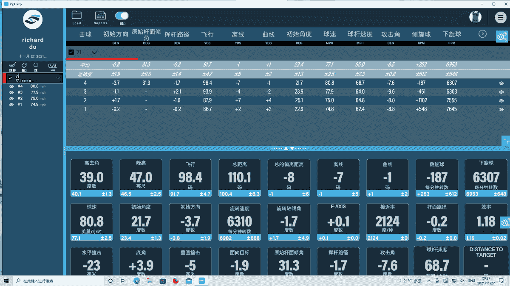Open the Reports icon
Image resolution: width=510 pixels, height=286 pixels.
pos(100,17)
